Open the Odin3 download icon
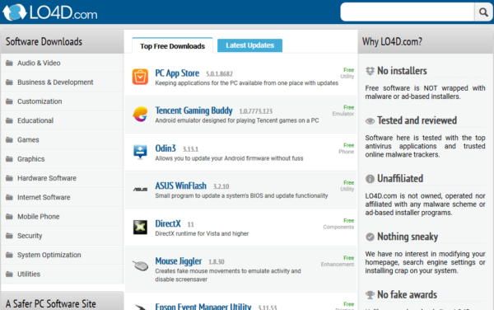Viewport: 494px width, 310px height. tap(140, 152)
